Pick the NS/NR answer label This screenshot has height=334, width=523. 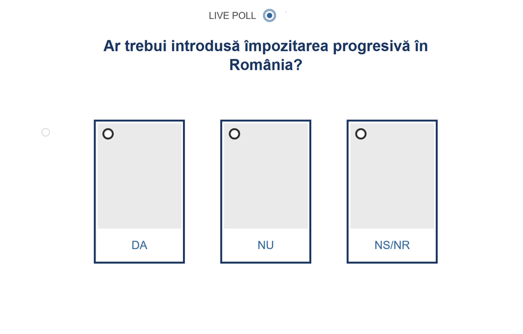point(392,246)
